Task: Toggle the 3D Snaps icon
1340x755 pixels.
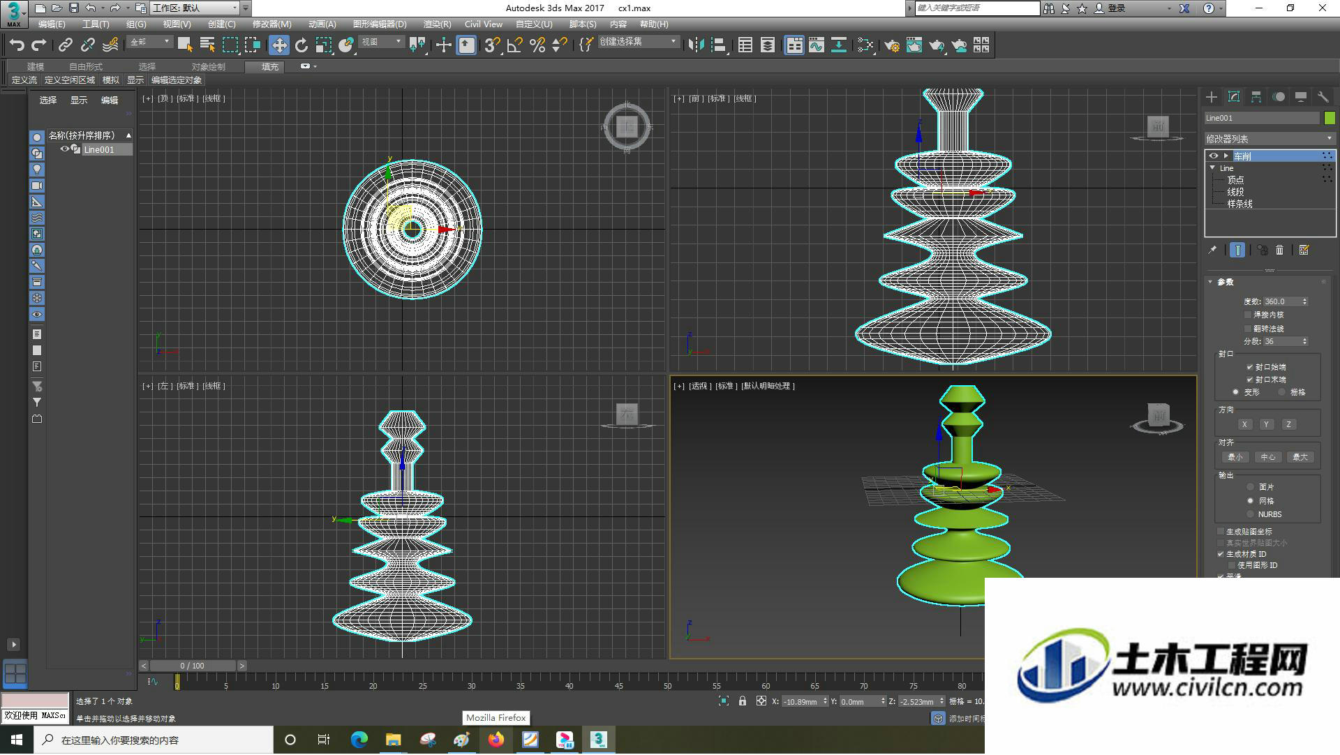Action: 493,45
